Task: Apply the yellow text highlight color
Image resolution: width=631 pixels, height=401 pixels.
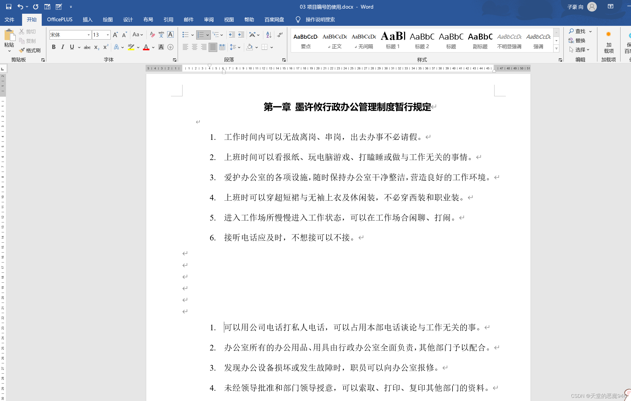Action: tap(131, 47)
